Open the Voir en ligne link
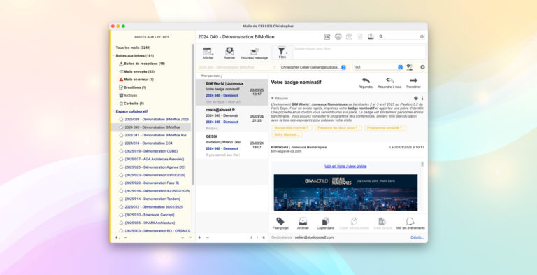The image size is (537, 275). coord(345,167)
